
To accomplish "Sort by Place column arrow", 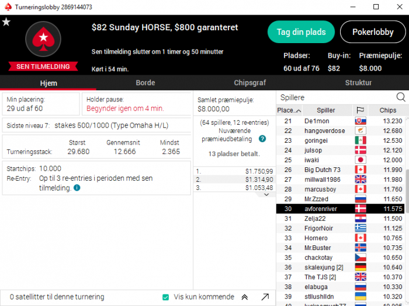I will [x=299, y=111].
